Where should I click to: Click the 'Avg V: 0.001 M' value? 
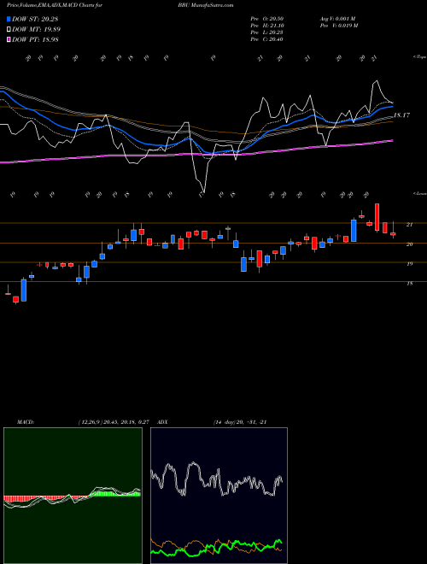(337, 19)
